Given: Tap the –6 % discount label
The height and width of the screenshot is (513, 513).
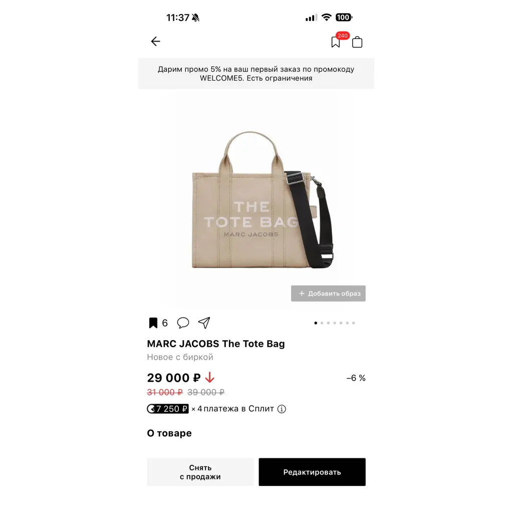Looking at the screenshot, I should pos(356,378).
